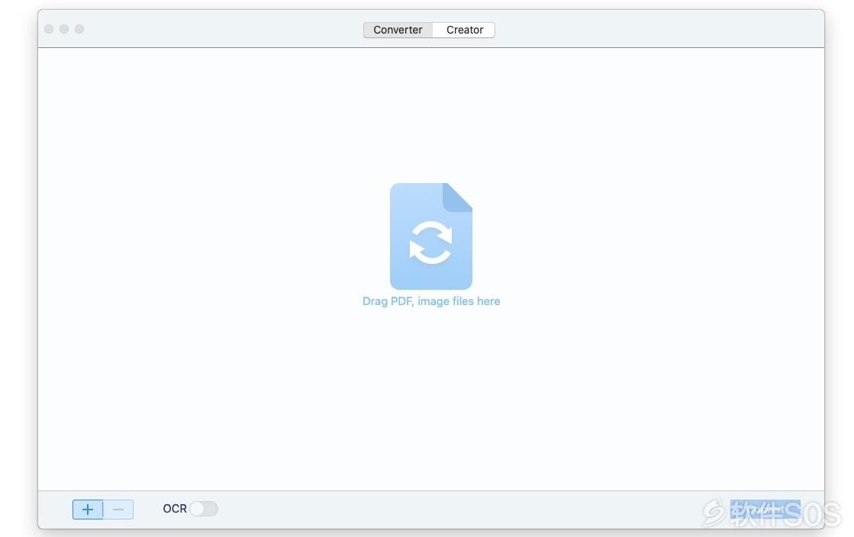Click the file conversion drop zone icon
The height and width of the screenshot is (537, 854).
tap(430, 236)
